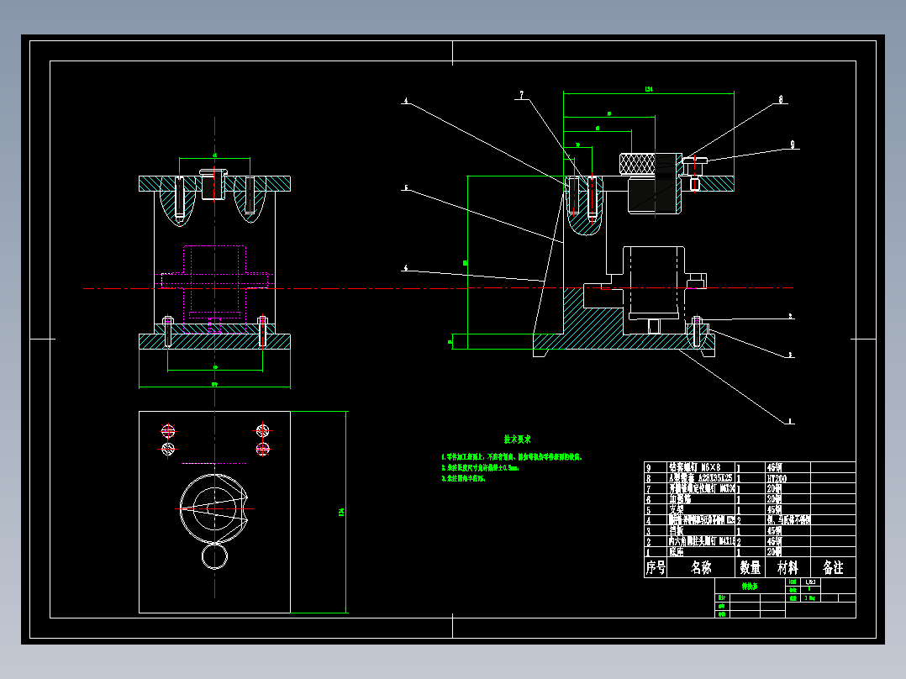
Task: Select the 数量 header cell in parts table
Action: 750,567
